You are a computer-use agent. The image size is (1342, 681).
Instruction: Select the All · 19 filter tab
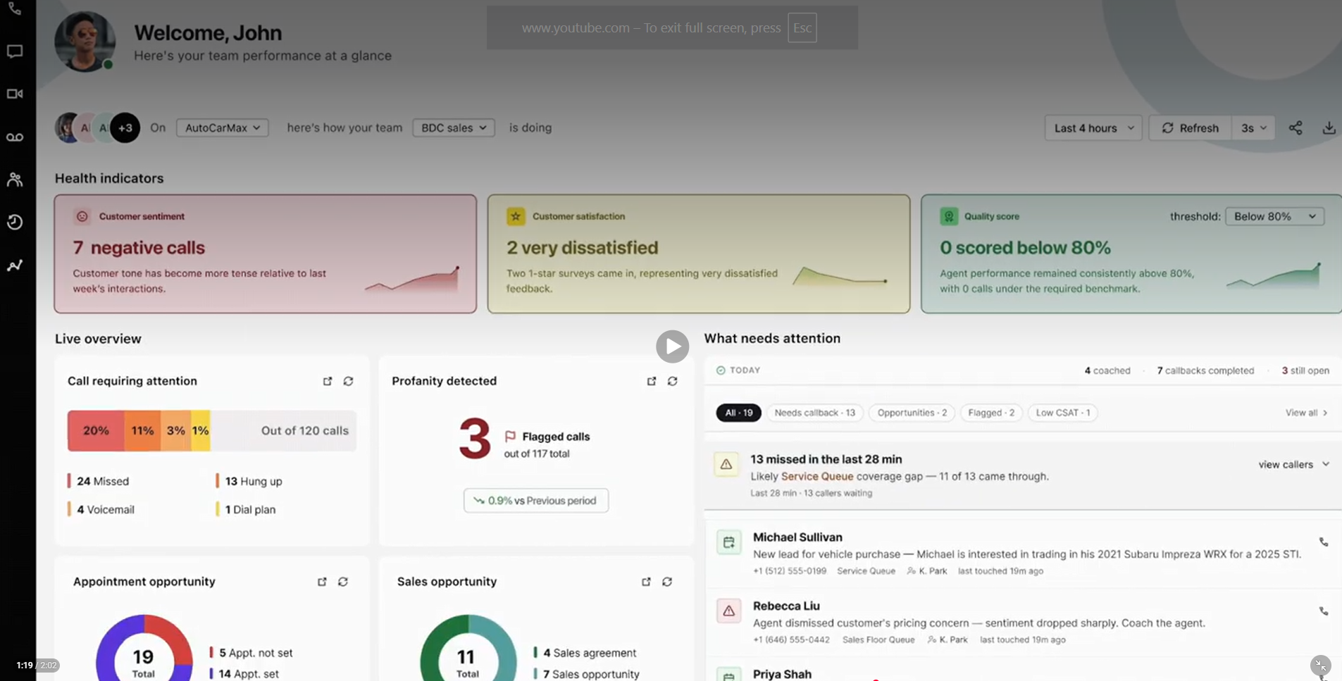coord(738,413)
